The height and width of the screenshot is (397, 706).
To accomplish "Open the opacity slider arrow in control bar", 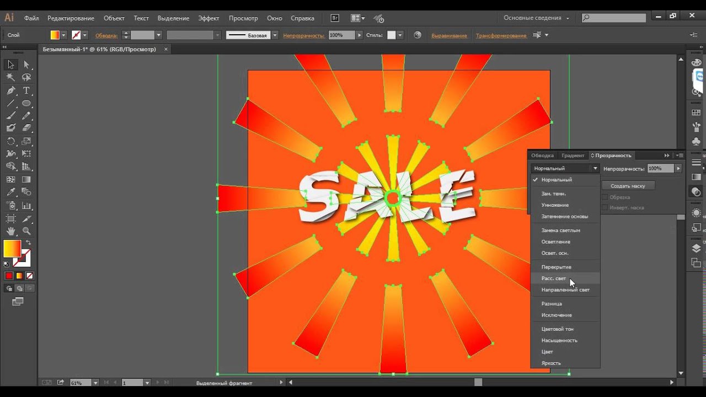I will pyautogui.click(x=360, y=35).
